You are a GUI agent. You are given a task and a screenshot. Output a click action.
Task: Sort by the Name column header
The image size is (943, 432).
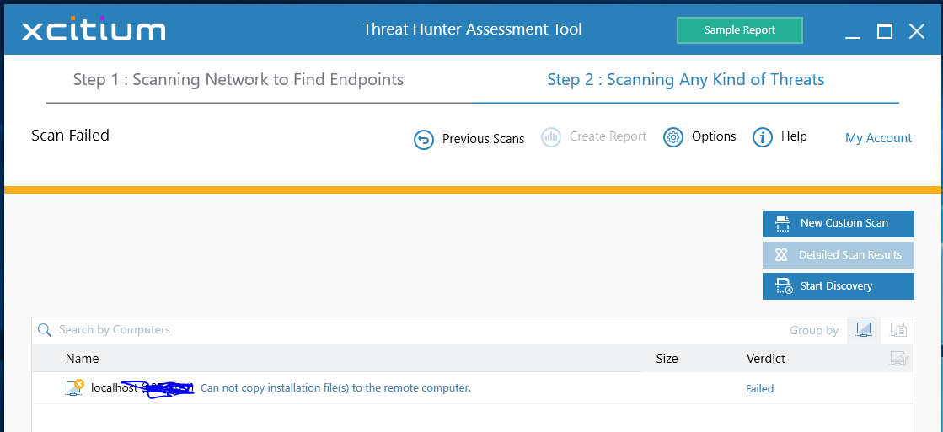[83, 359]
